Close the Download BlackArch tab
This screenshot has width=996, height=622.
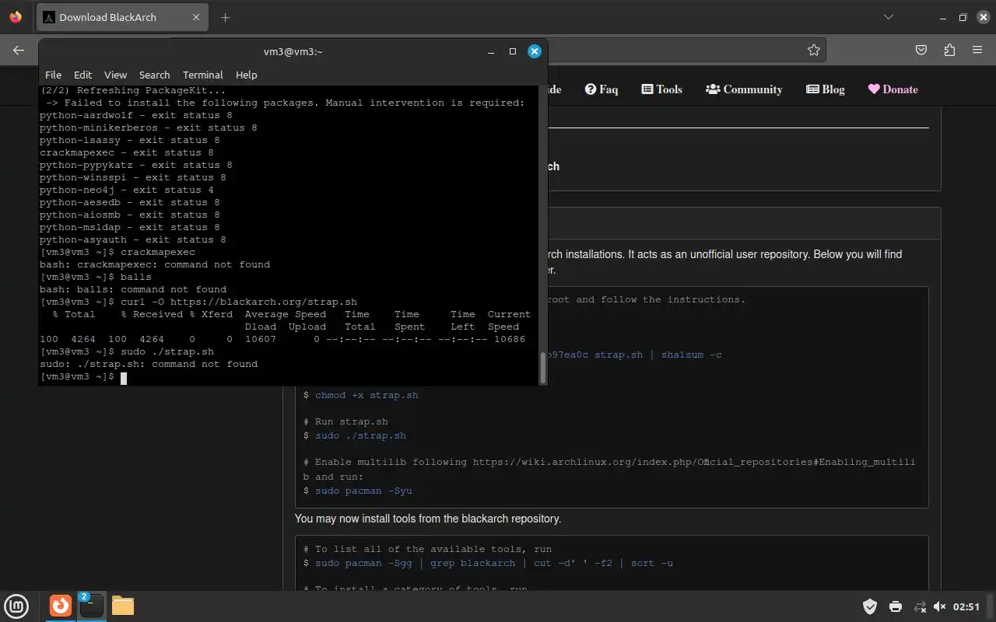(x=196, y=17)
